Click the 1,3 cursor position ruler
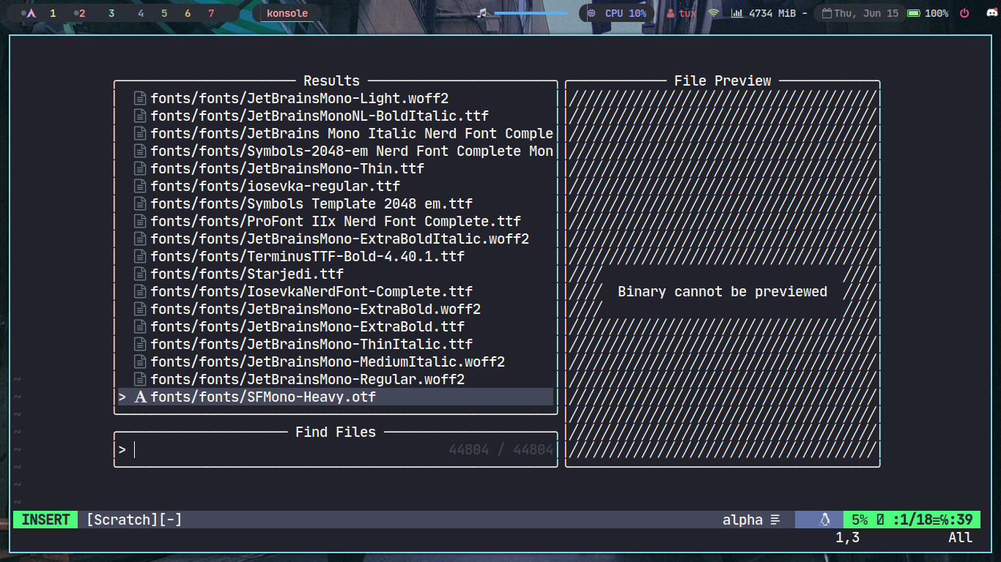This screenshot has width=1001, height=562. [848, 537]
